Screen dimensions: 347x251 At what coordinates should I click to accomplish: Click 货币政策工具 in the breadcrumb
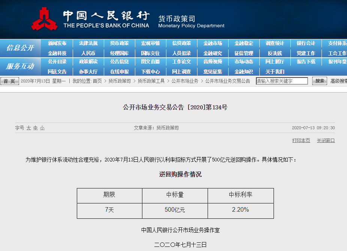click(151, 81)
